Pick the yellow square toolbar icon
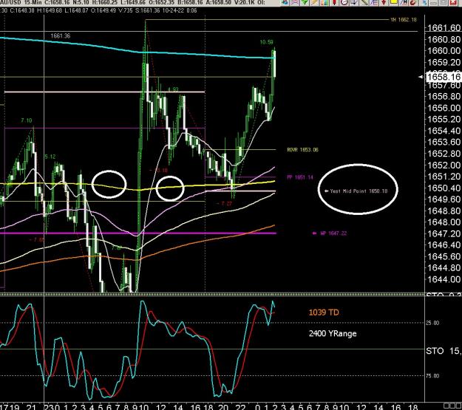Viewport: 462px width, 410px height. (394, 1)
